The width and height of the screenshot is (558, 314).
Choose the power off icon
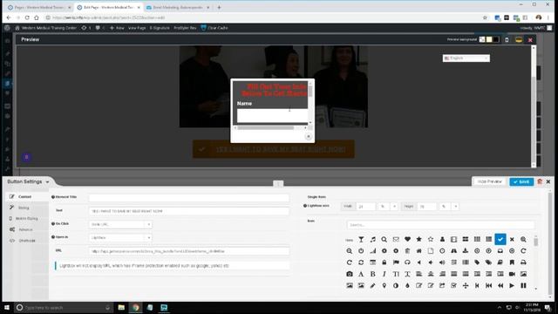pyautogui.click(x=361, y=251)
